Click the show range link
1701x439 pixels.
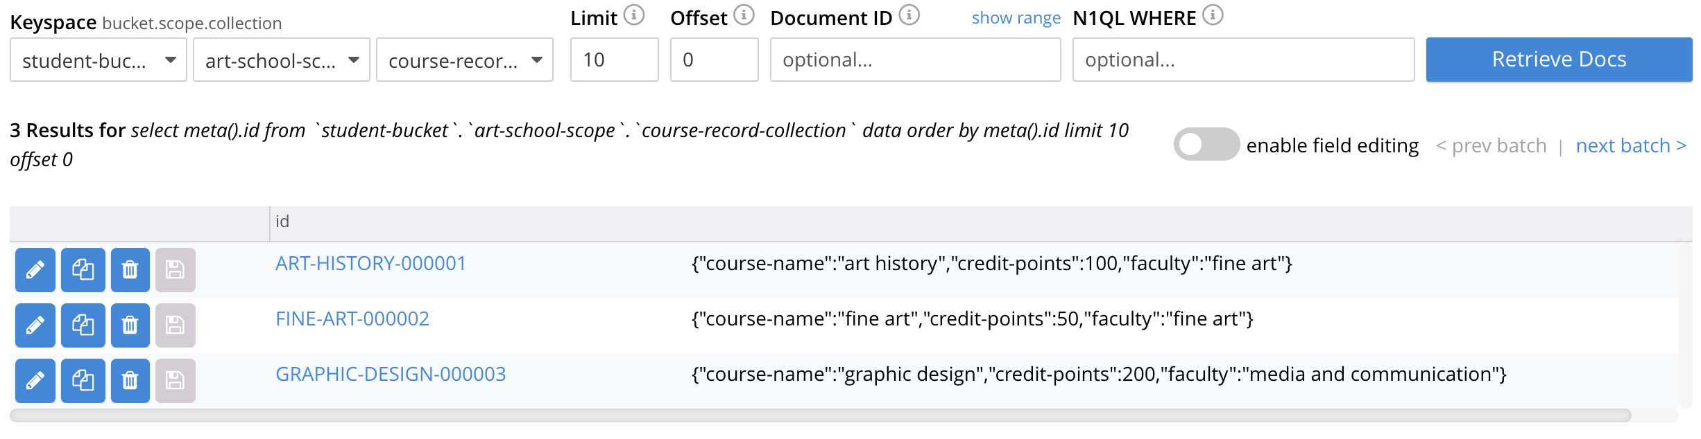pyautogui.click(x=1016, y=18)
